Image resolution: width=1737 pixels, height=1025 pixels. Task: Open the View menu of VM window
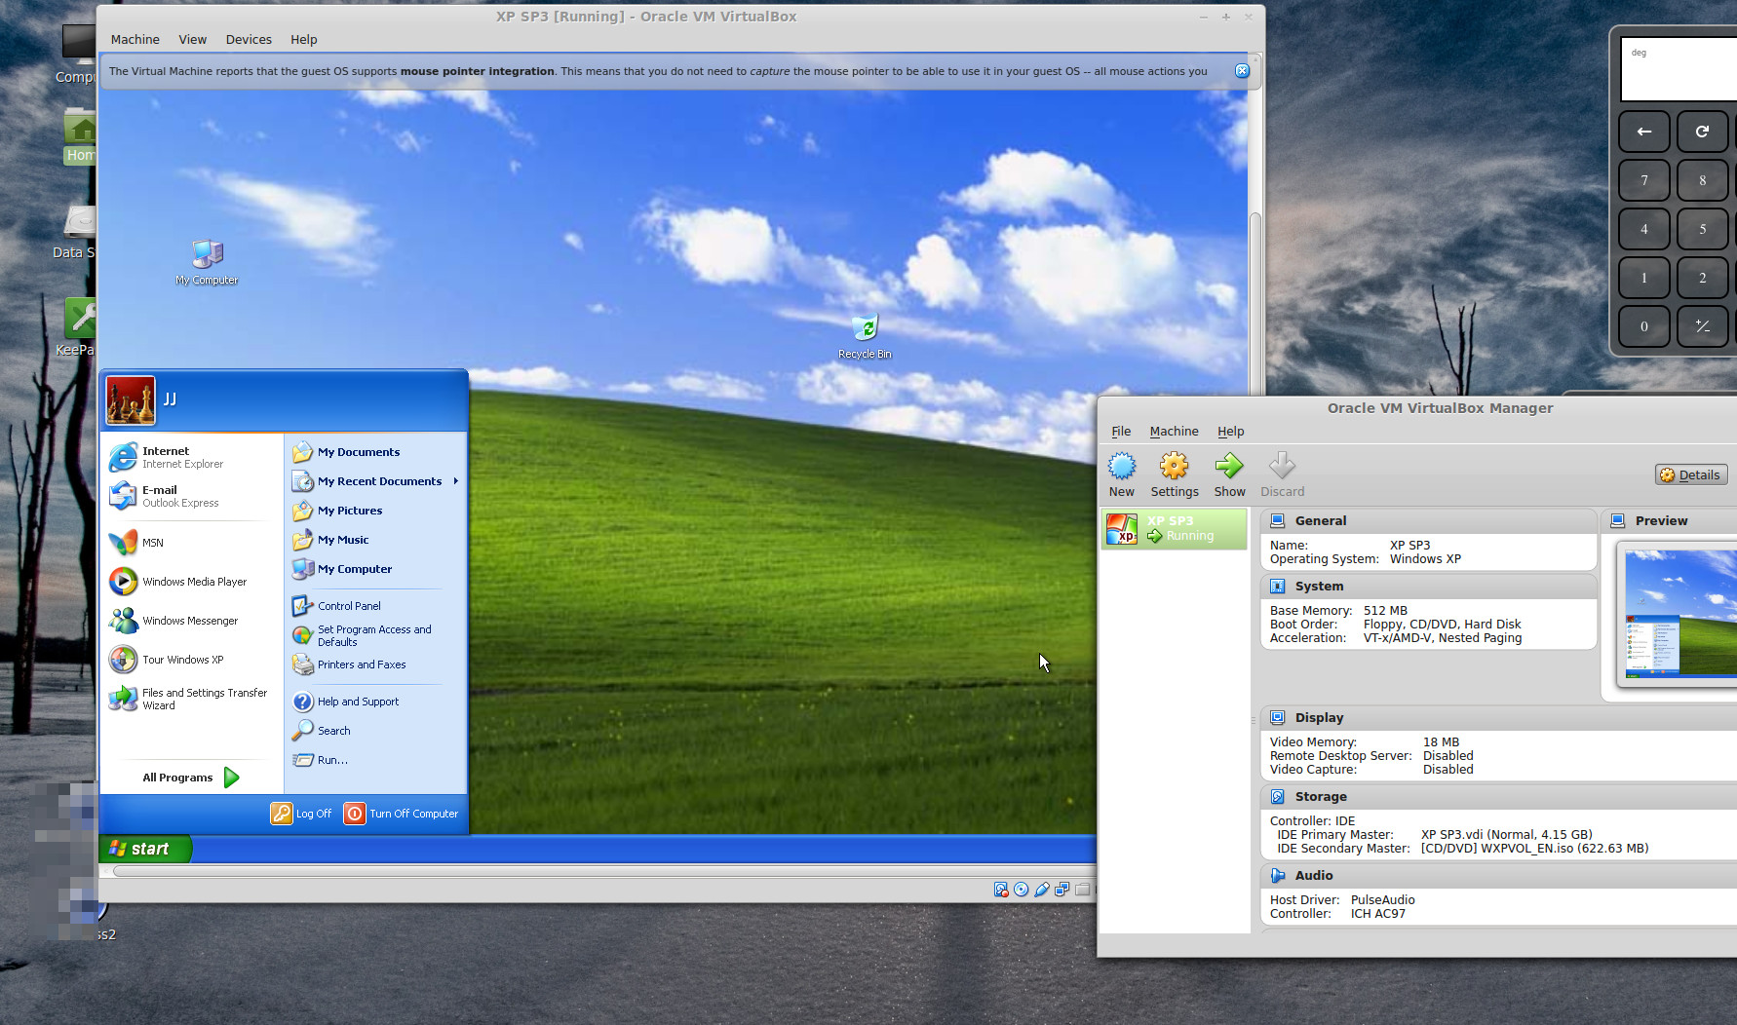(x=192, y=40)
